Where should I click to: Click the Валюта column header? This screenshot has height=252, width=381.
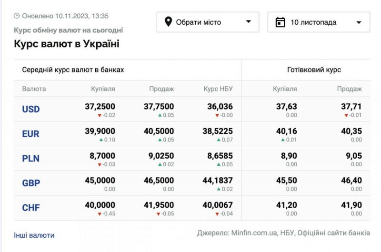[34, 89]
